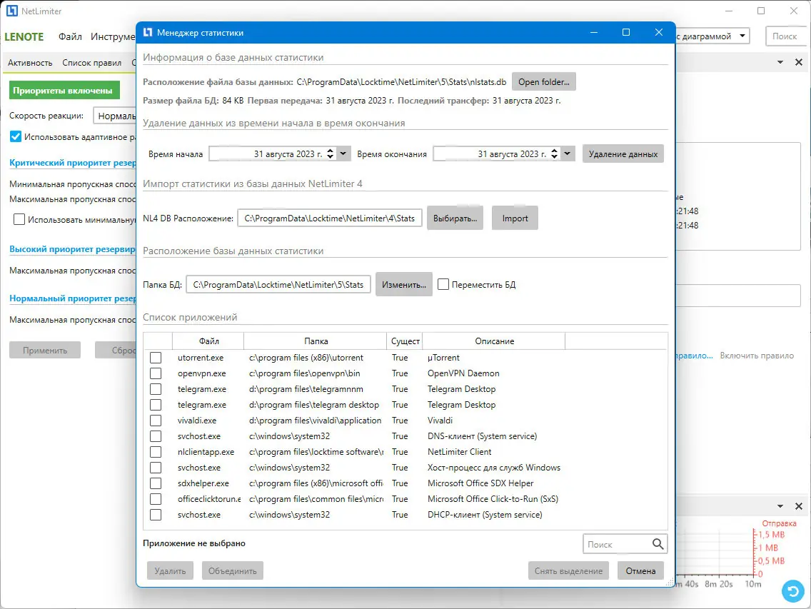This screenshot has height=609, width=811.
Task: Focus the NL4 DB Расположение path field
Action: (x=330, y=218)
